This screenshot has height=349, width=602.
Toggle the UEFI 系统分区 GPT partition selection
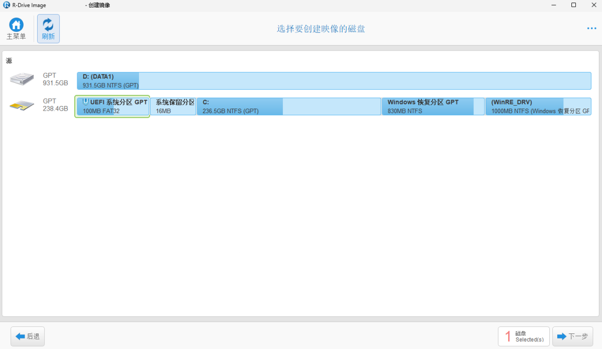(x=112, y=107)
